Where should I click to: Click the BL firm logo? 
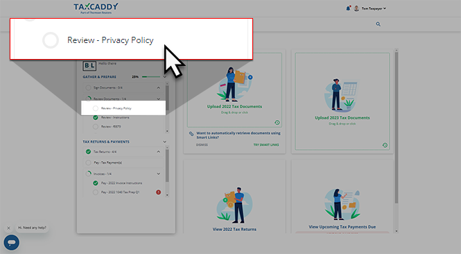(x=89, y=66)
